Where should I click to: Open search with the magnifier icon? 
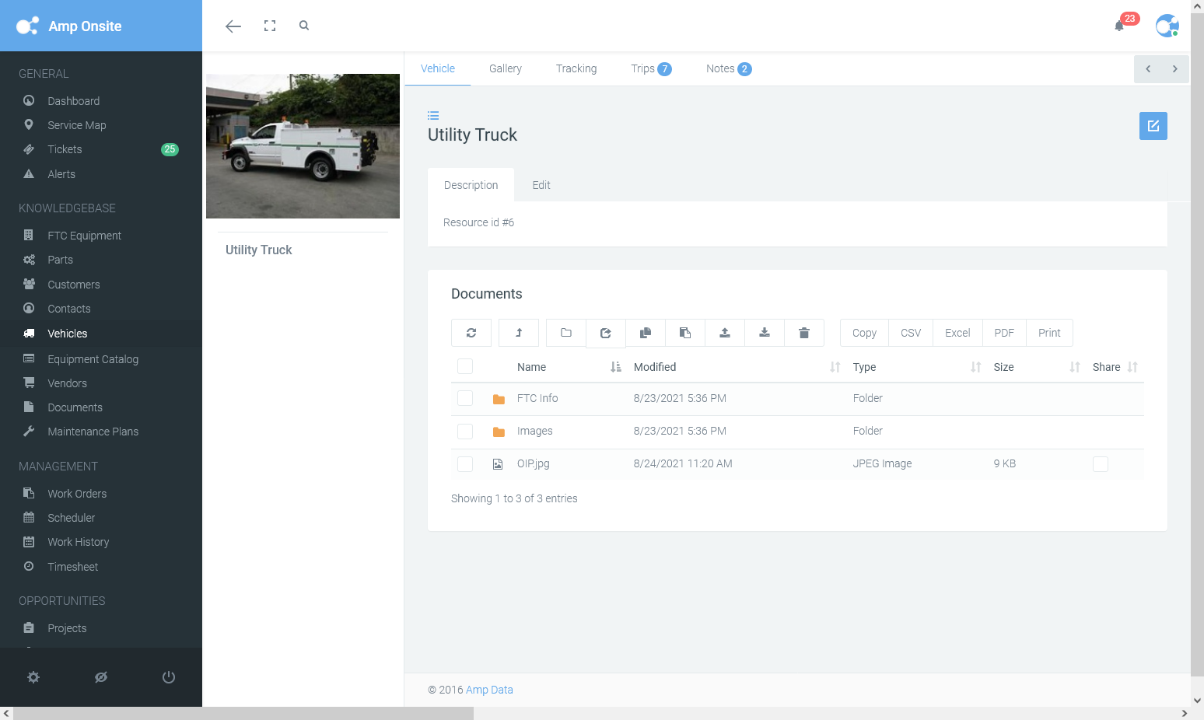click(304, 26)
